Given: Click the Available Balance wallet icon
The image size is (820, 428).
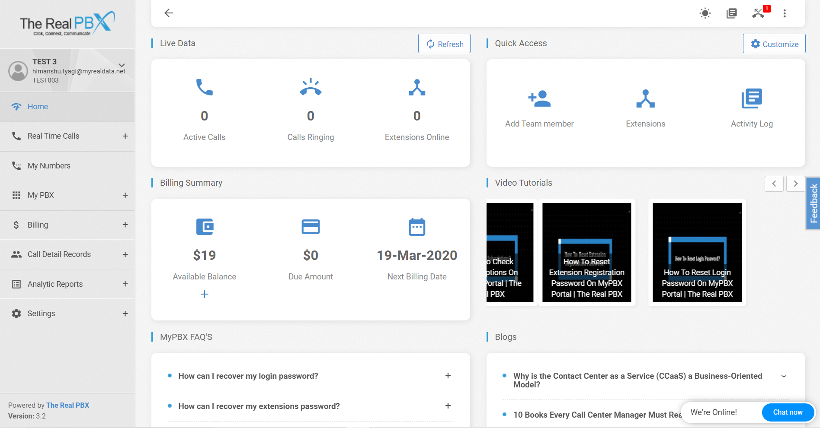Looking at the screenshot, I should pyautogui.click(x=204, y=226).
